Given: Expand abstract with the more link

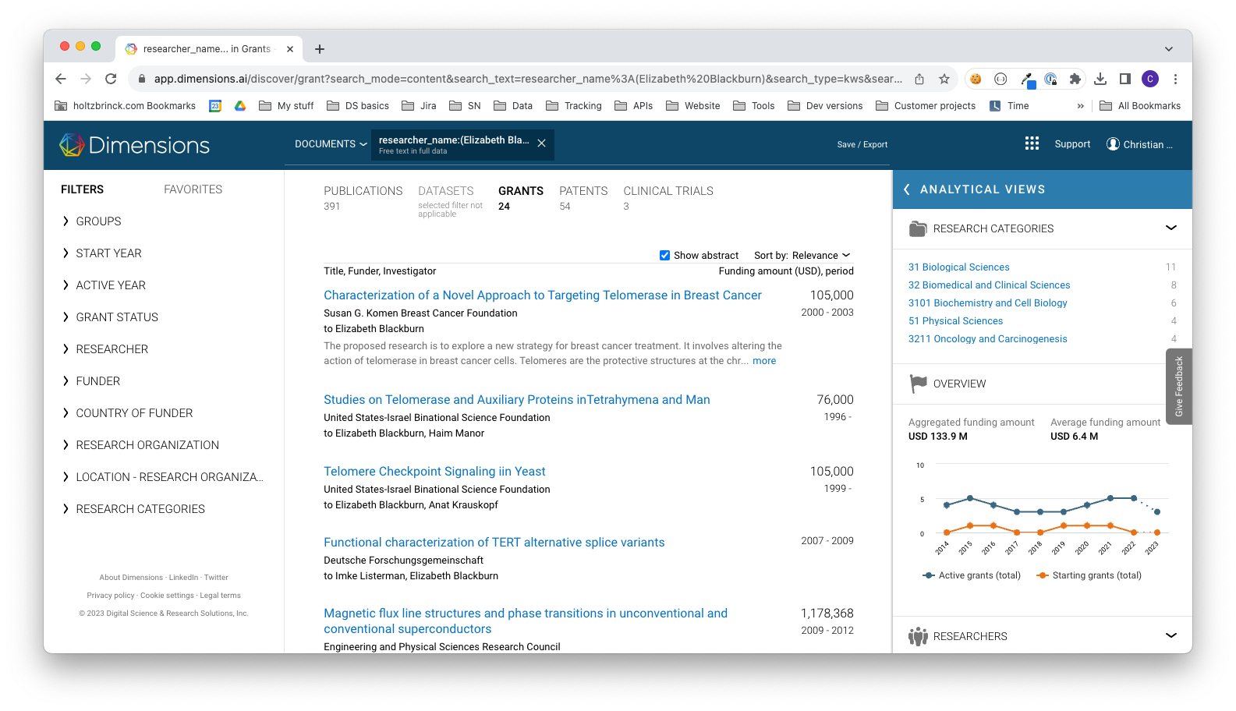Looking at the screenshot, I should (764, 361).
